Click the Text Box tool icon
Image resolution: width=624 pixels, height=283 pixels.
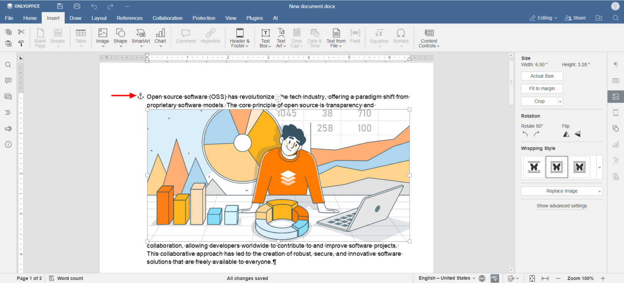265,33
